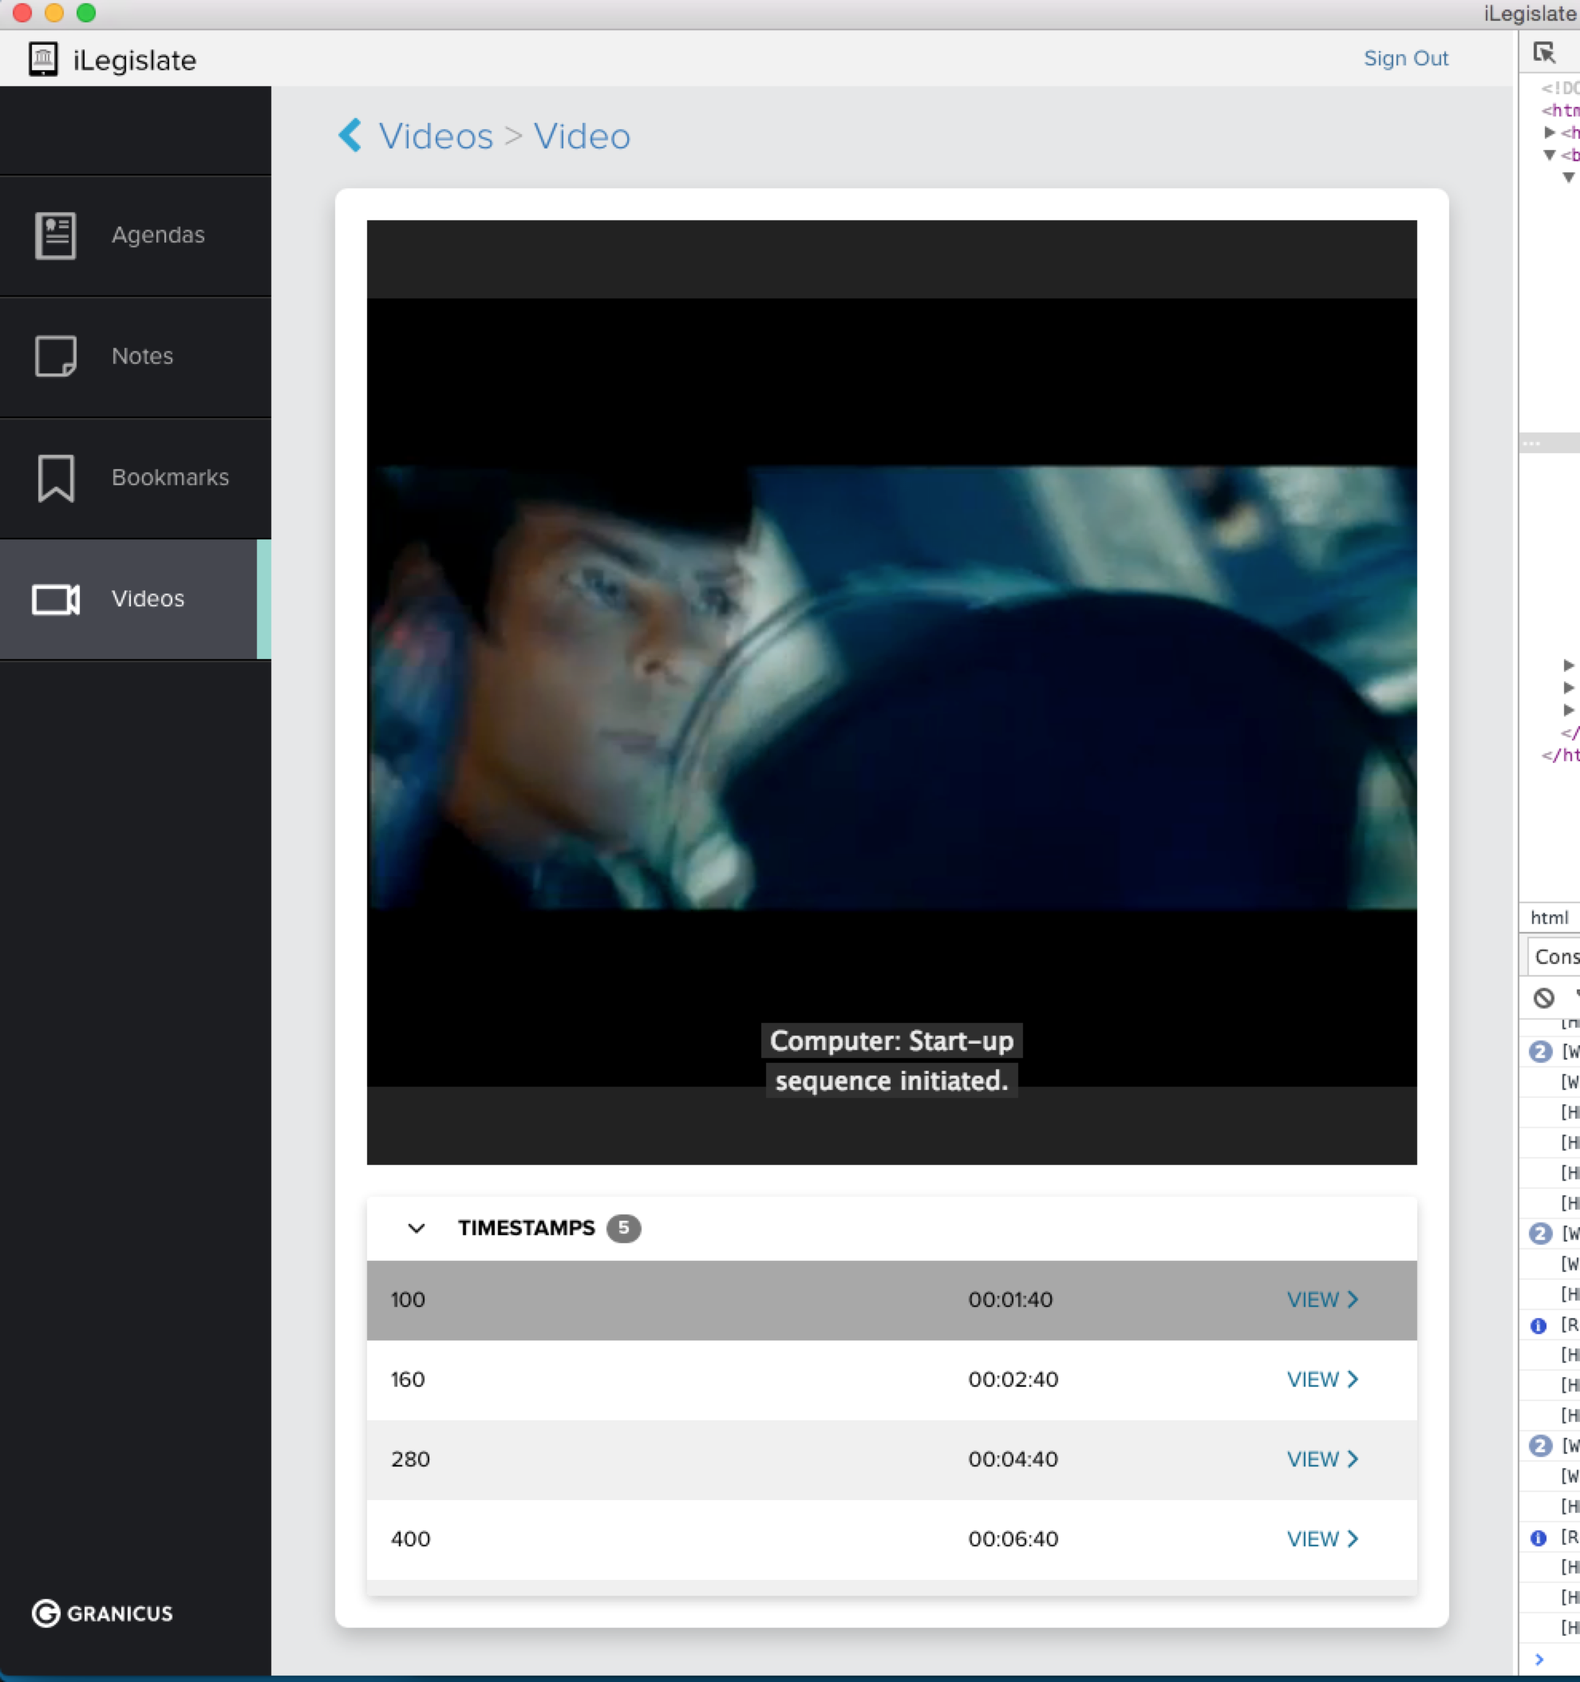Open Notes menu item label

pyautogui.click(x=142, y=356)
